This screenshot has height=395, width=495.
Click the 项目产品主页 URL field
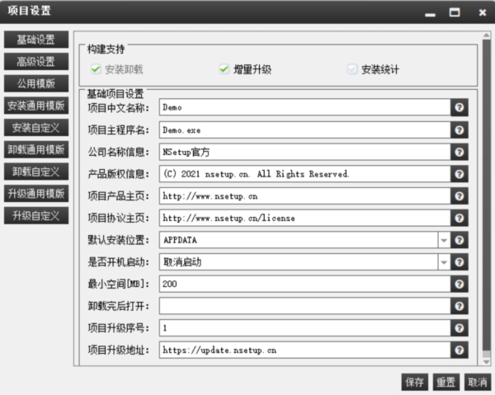305,196
